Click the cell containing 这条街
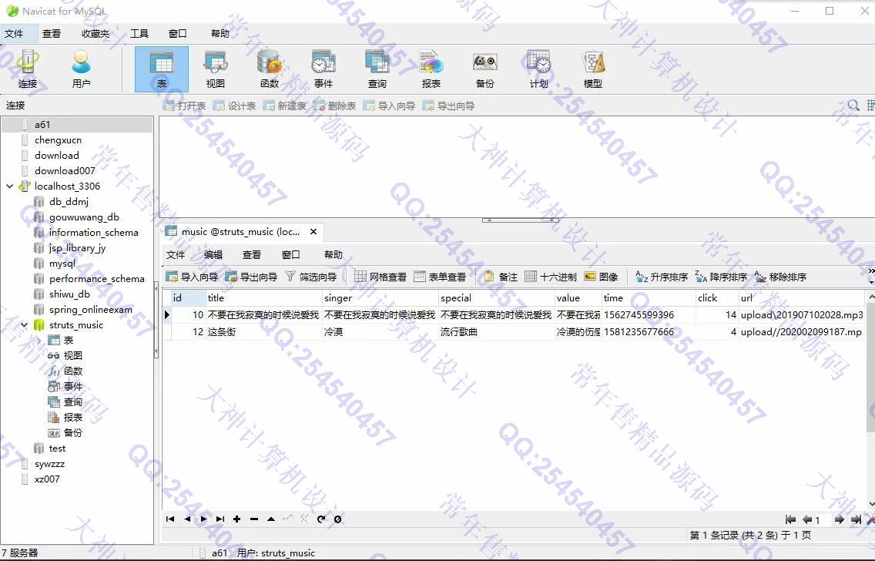Screen dimensions: 875x561 coord(264,331)
